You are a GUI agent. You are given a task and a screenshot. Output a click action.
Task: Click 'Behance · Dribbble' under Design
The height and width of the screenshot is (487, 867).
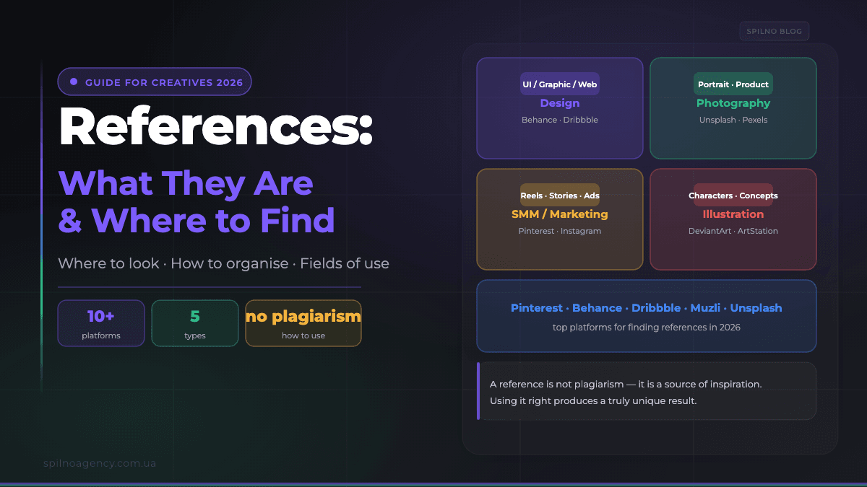click(560, 120)
